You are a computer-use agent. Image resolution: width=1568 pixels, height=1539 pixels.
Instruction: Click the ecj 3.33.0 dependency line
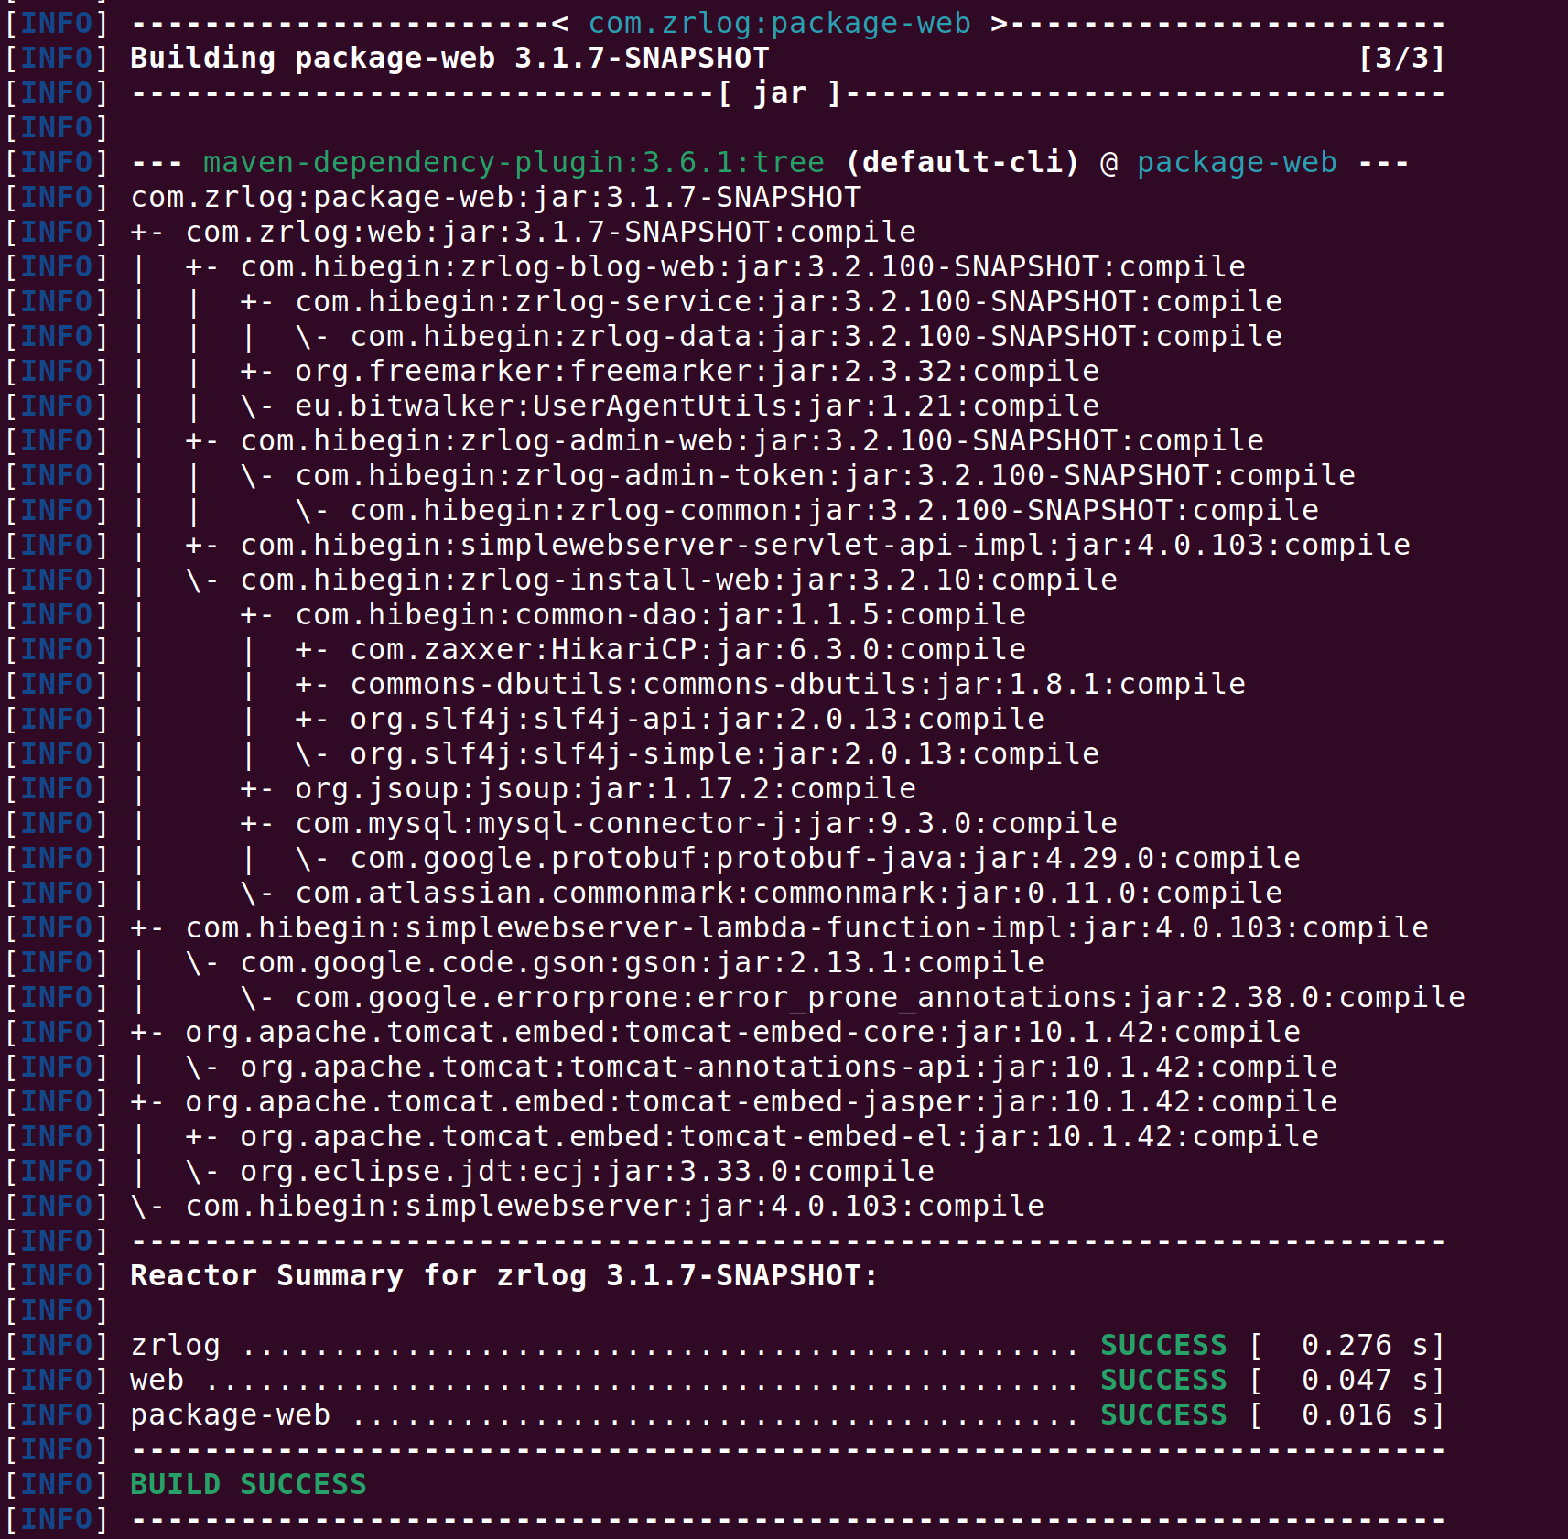point(587,1171)
